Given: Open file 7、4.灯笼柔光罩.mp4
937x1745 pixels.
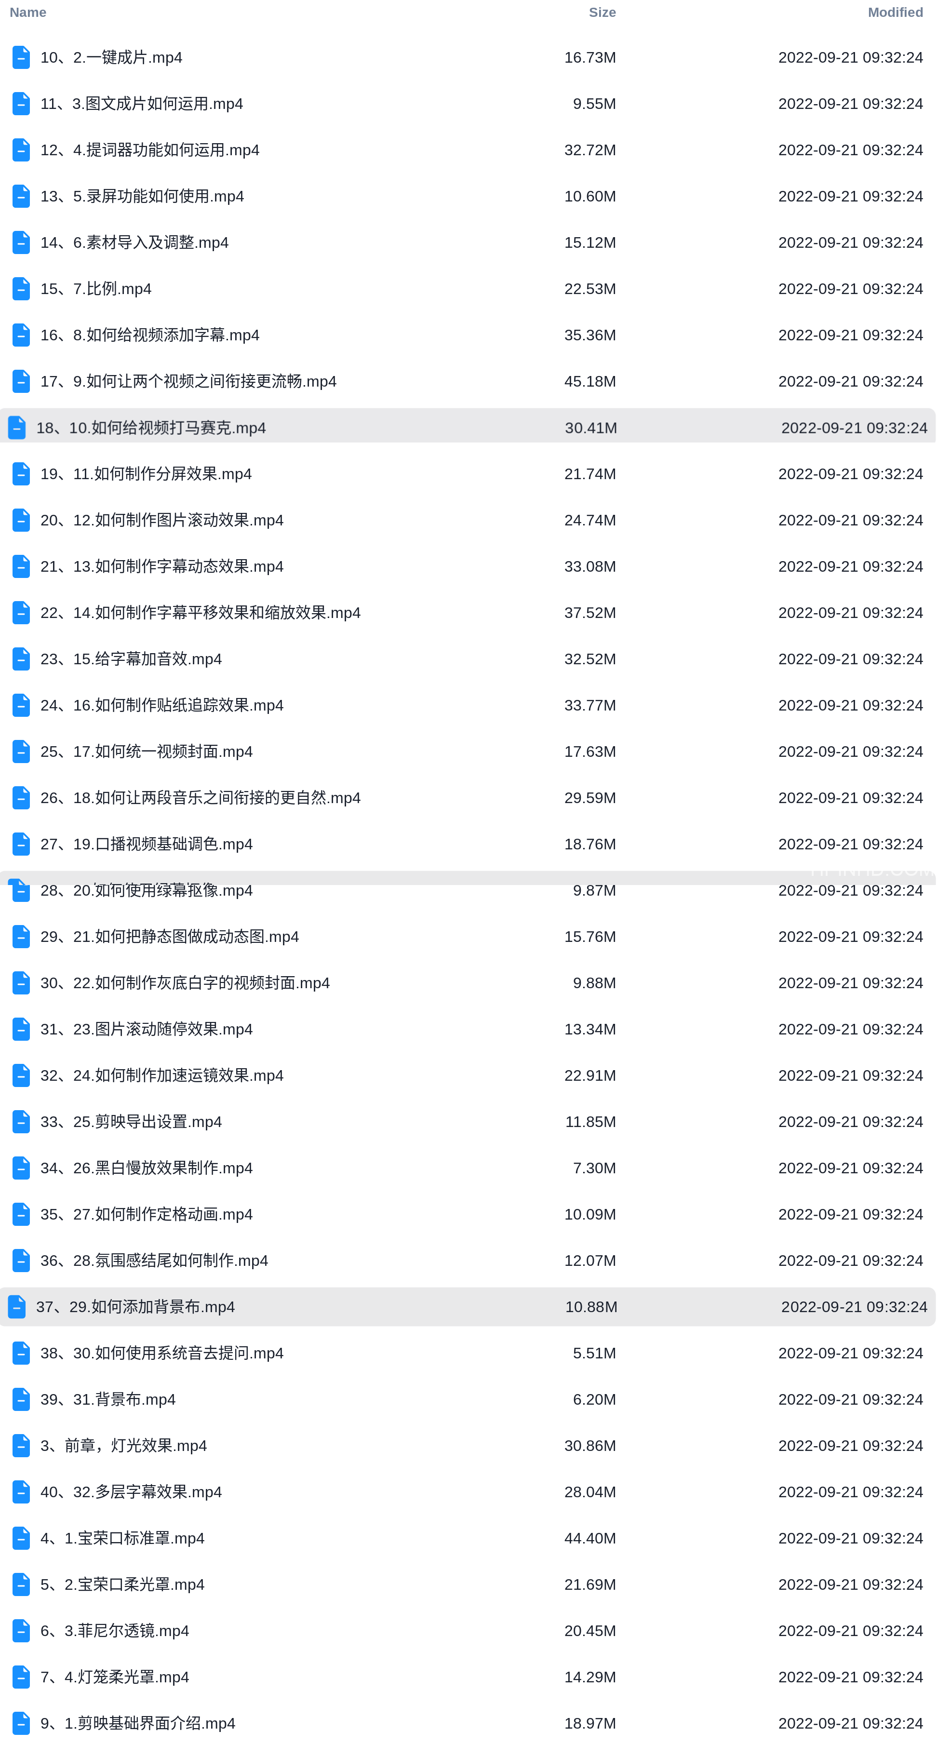Looking at the screenshot, I should pyautogui.click(x=115, y=1677).
